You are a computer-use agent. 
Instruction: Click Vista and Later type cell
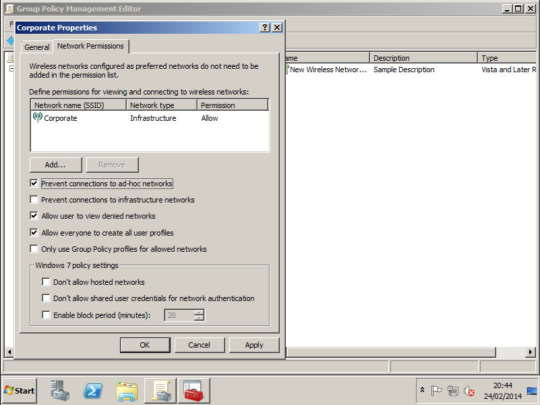click(508, 70)
